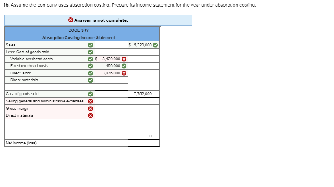Click the green check on the Variable overhead costs label
This screenshot has height=187, width=334.
click(91, 59)
